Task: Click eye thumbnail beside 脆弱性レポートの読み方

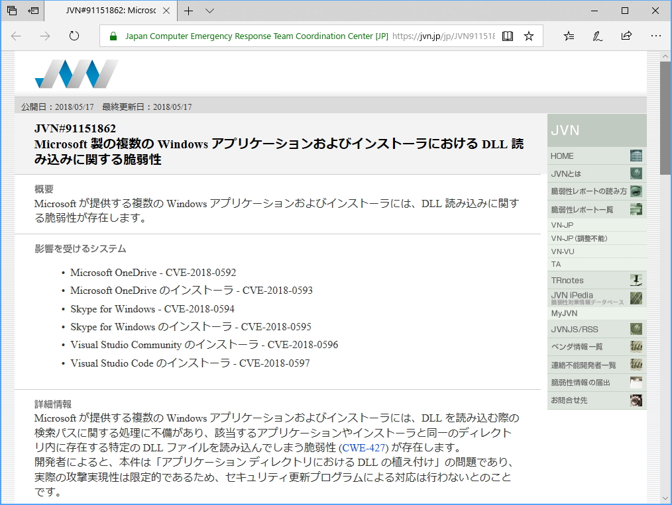Action: (636, 191)
